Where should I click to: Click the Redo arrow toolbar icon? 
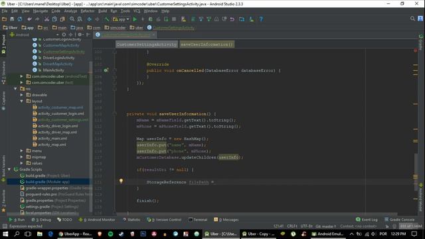[x=37, y=19]
